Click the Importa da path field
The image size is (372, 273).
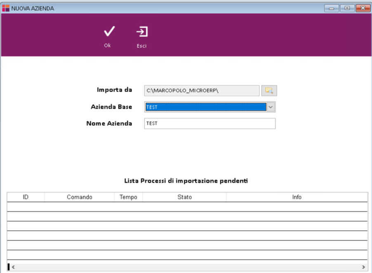[202, 91]
